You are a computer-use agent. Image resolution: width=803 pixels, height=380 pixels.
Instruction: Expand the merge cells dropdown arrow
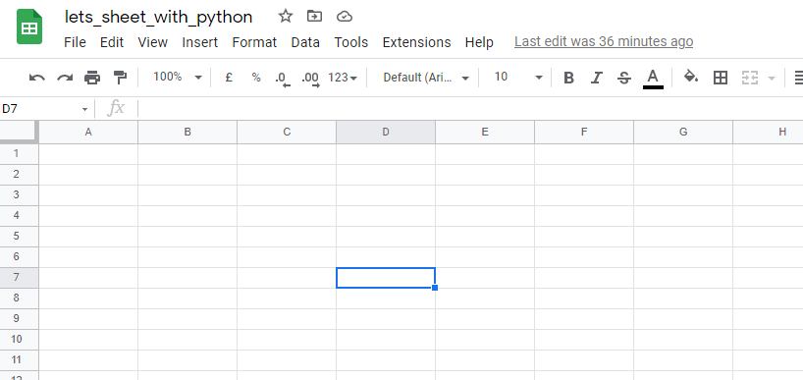(772, 79)
